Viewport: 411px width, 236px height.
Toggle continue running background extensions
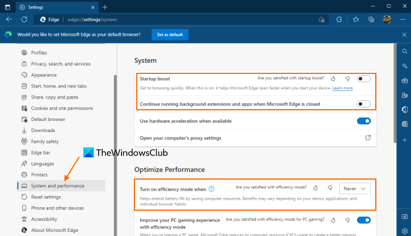[364, 104]
